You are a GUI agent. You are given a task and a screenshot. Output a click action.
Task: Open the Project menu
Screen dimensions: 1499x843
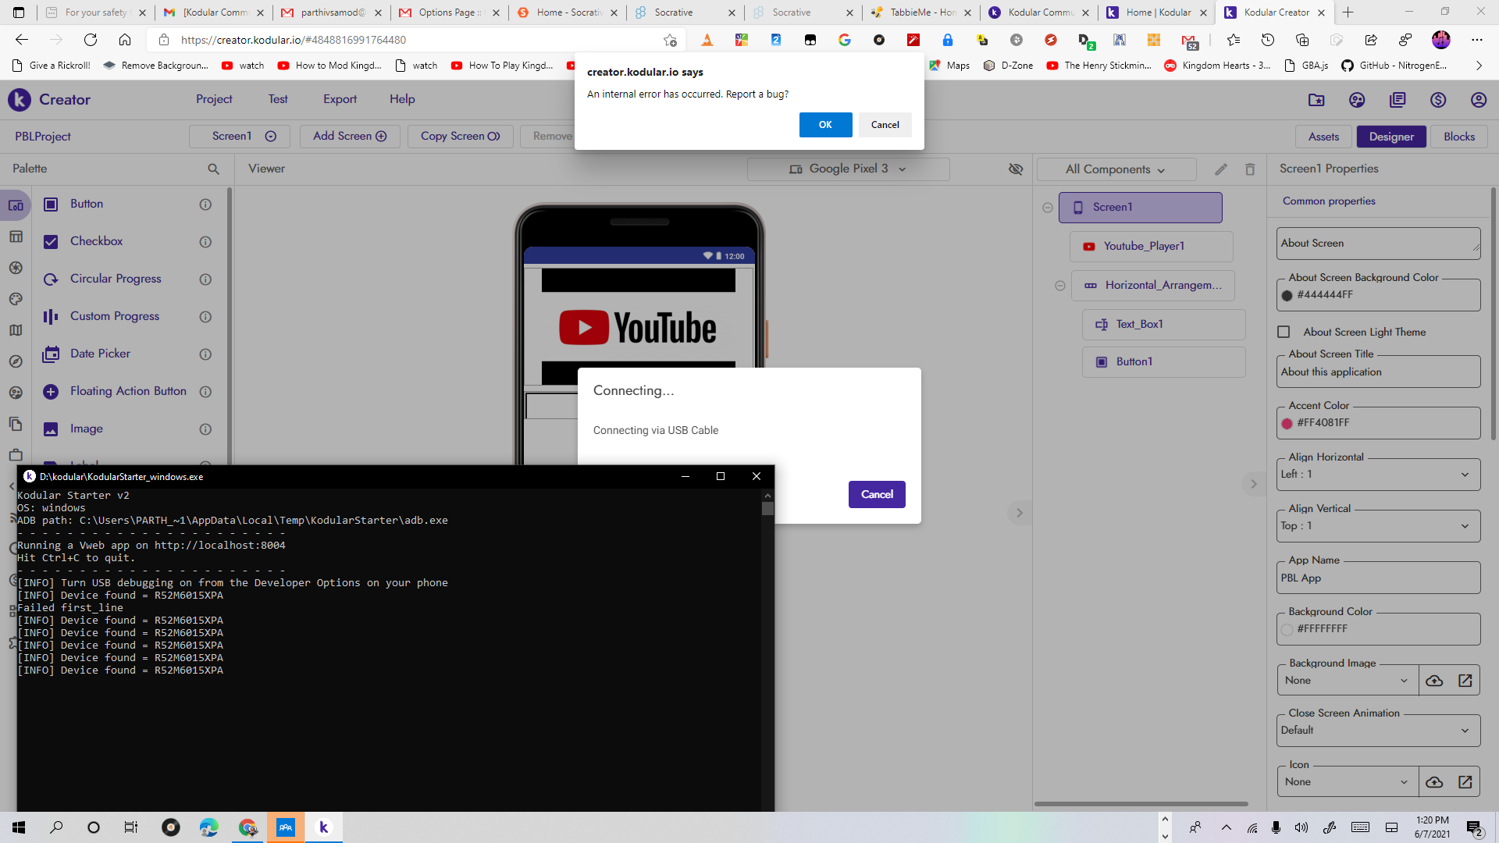pos(214,99)
